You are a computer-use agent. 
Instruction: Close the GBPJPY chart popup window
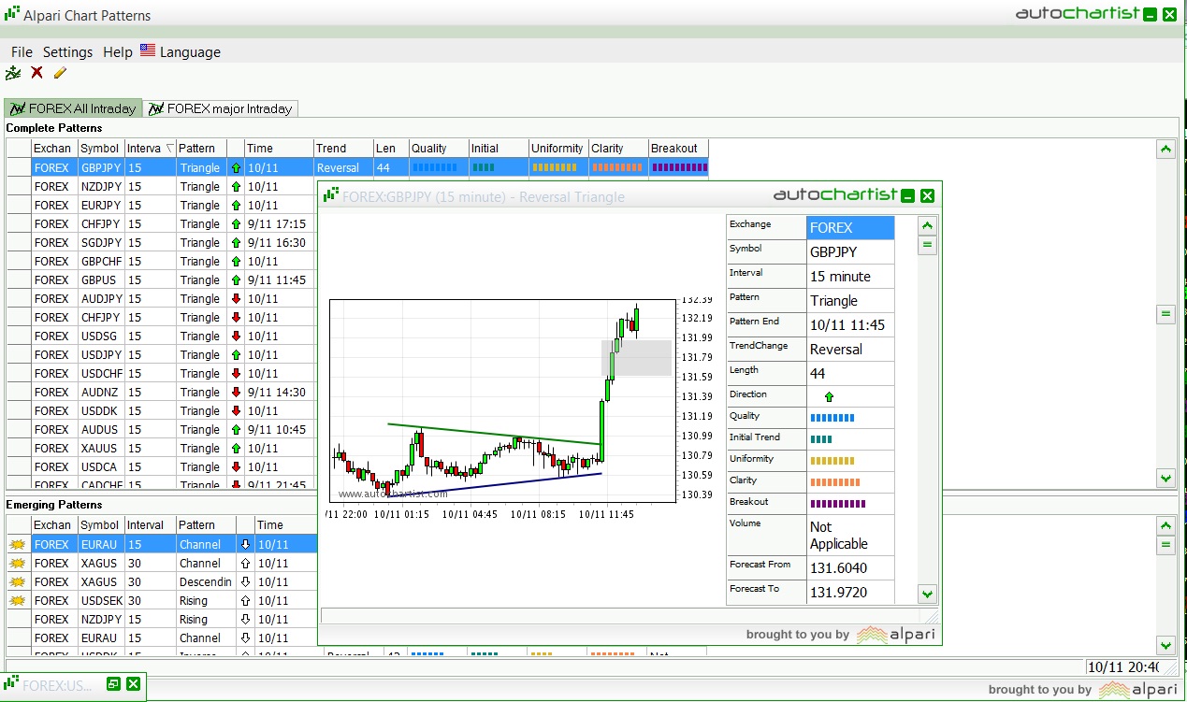click(927, 195)
